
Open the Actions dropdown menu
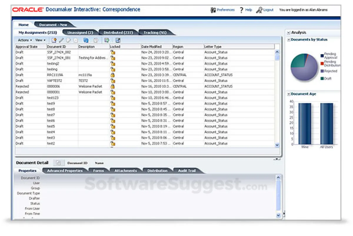pyautogui.click(x=25, y=40)
